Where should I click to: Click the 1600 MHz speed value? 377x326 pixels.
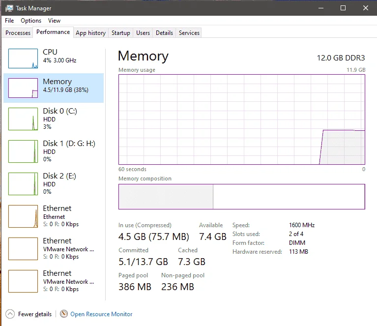click(302, 225)
